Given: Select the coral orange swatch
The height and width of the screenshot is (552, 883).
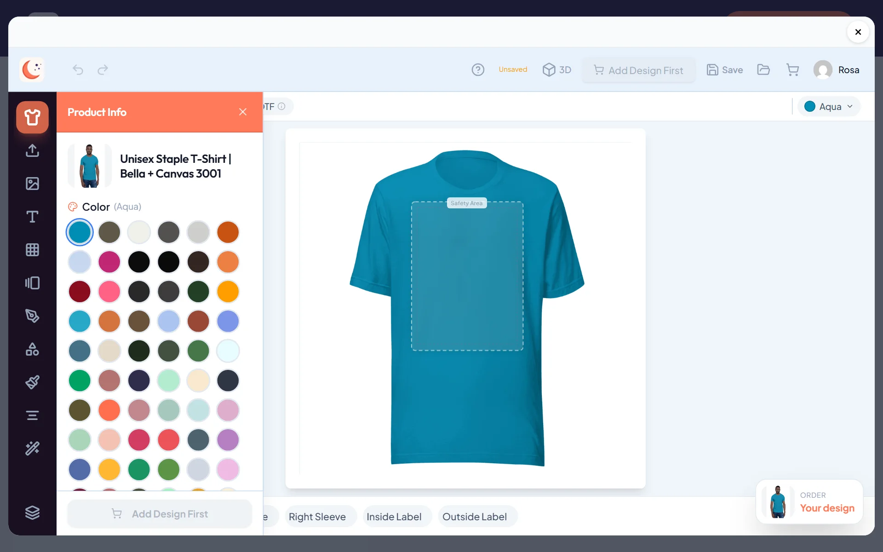Looking at the screenshot, I should 109,410.
